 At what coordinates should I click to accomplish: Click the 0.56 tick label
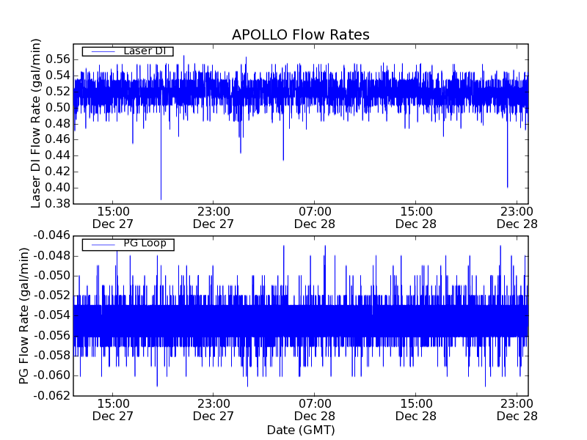58,59
